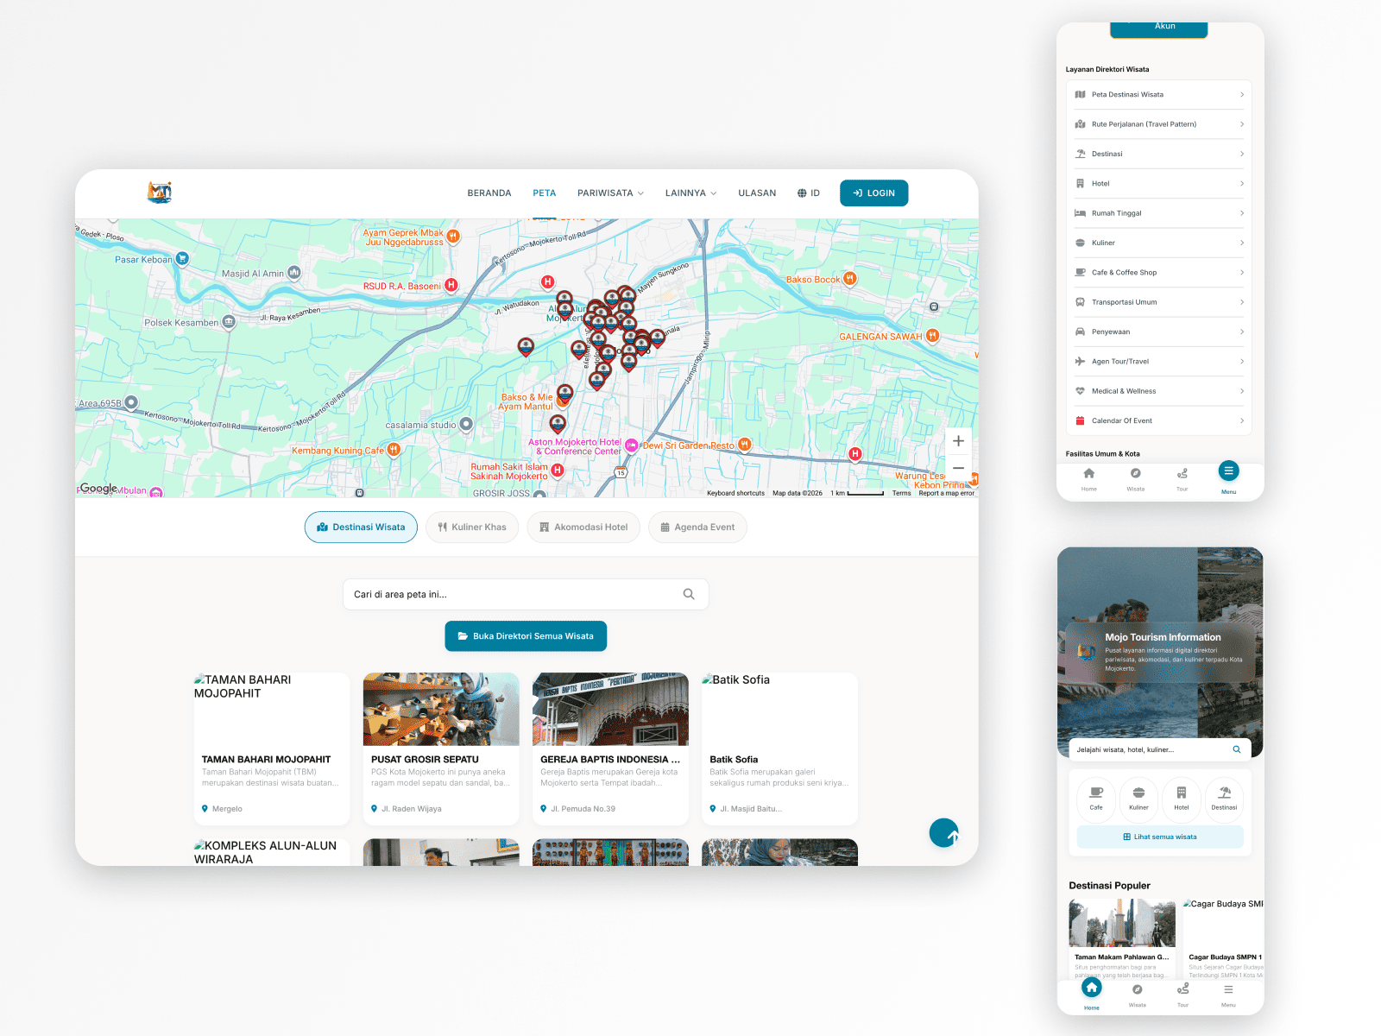
Task: Click the Pasar Keboan shopping marker
Action: [182, 258]
